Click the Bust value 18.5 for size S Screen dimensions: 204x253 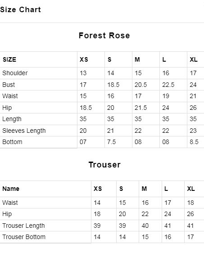click(113, 85)
